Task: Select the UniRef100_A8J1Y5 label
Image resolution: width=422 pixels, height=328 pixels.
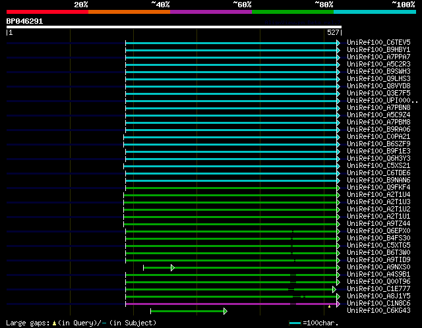Action: (378, 296)
